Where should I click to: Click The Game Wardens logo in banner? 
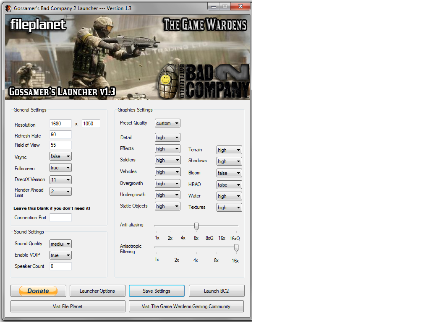(x=205, y=24)
